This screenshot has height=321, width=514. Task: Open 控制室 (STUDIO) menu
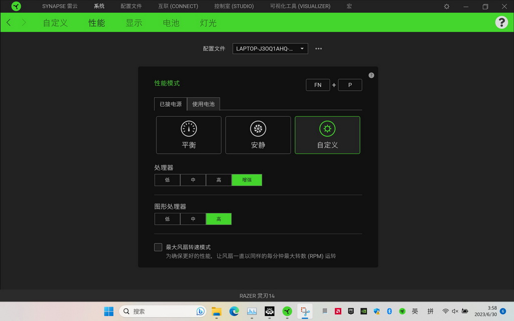click(234, 6)
